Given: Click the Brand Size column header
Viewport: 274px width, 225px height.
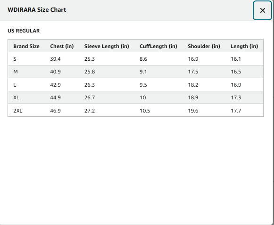Looking at the screenshot, I should tap(26, 46).
